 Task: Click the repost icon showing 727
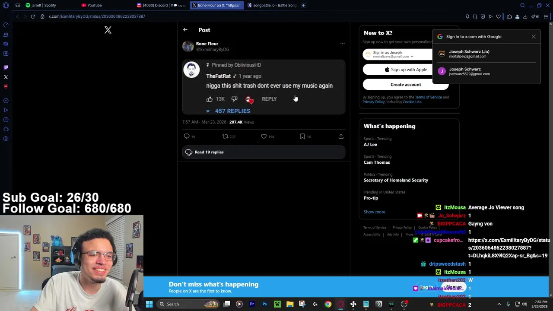(x=225, y=136)
